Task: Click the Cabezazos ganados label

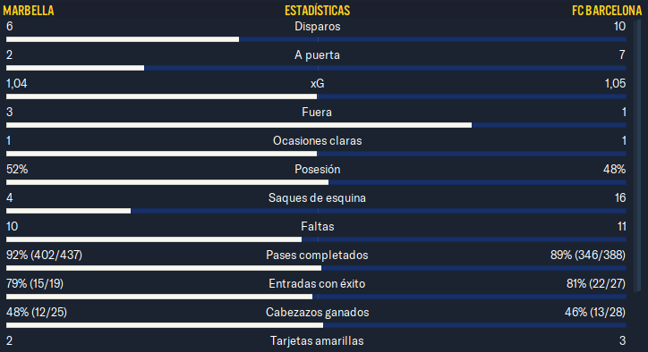Action: click(x=318, y=313)
